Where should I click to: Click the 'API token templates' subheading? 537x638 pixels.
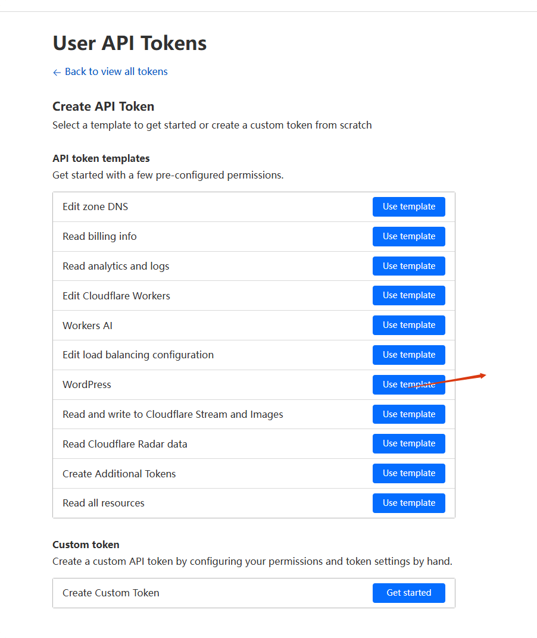tap(101, 158)
